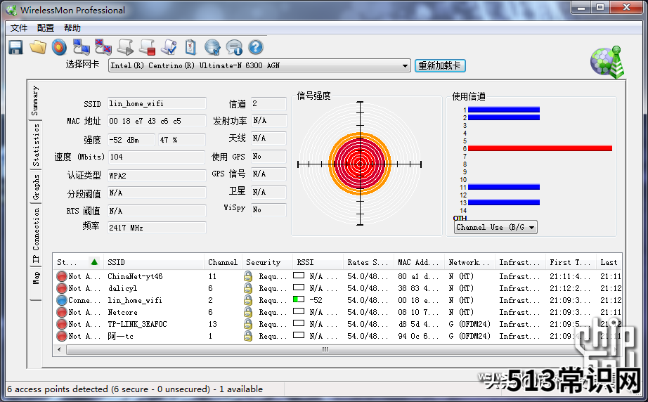Click the red-orange target icon in toolbar
Image resolution: width=648 pixels, height=402 pixels.
click(x=59, y=47)
